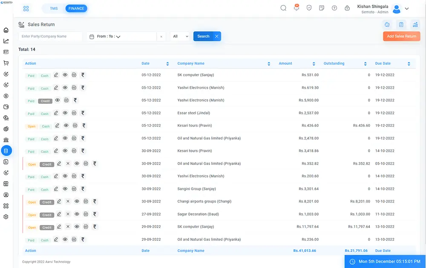Open the Home icon in the sidebar
The height and width of the screenshot is (268, 426).
click(6, 30)
